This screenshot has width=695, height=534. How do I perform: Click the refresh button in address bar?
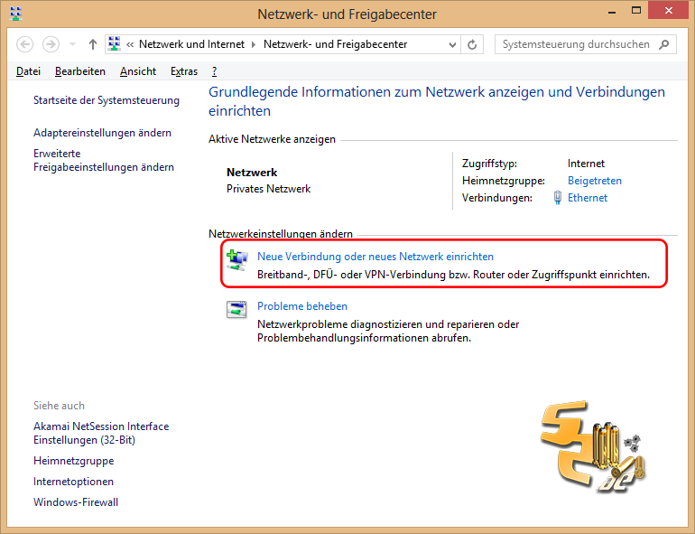pos(474,44)
